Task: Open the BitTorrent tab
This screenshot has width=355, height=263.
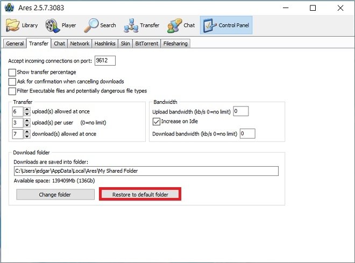Action: 147,44
